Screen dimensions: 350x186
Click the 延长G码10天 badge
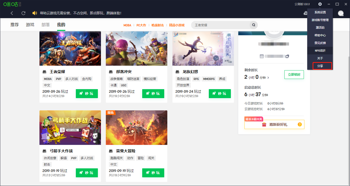point(254,119)
